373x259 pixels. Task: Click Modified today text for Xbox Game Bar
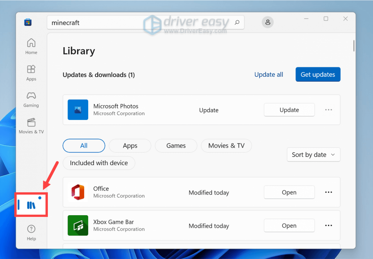pyautogui.click(x=209, y=226)
